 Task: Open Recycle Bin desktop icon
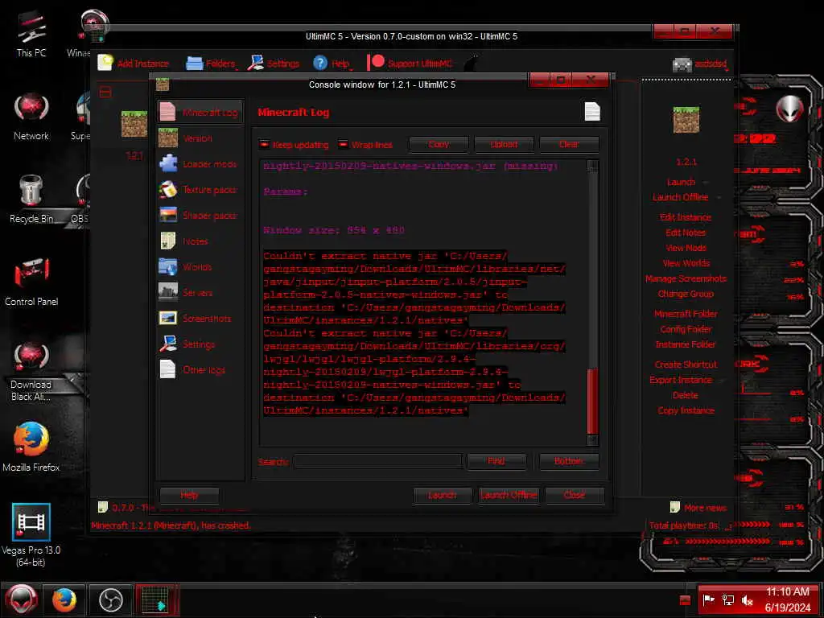(x=31, y=191)
